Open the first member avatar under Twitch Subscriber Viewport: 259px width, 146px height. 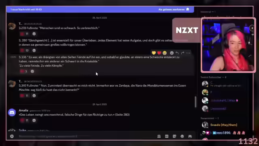point(205,84)
